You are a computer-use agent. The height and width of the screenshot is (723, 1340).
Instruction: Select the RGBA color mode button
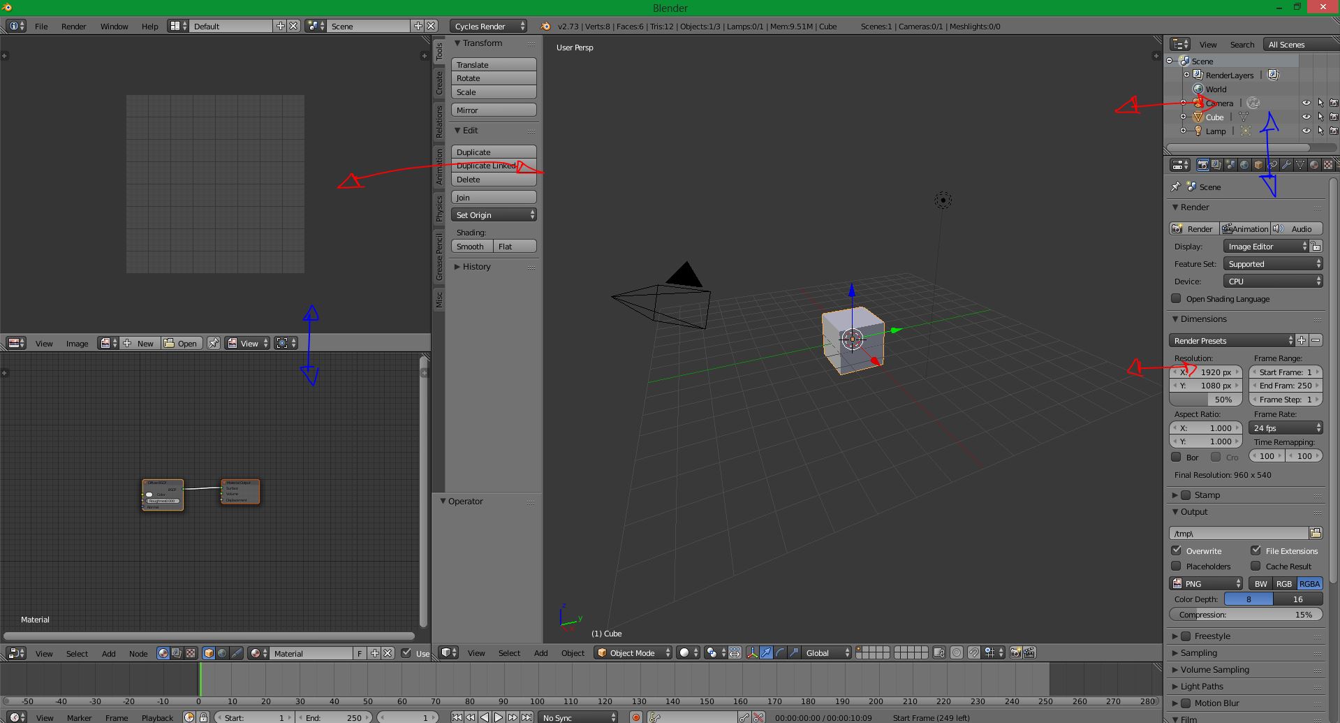pyautogui.click(x=1309, y=583)
